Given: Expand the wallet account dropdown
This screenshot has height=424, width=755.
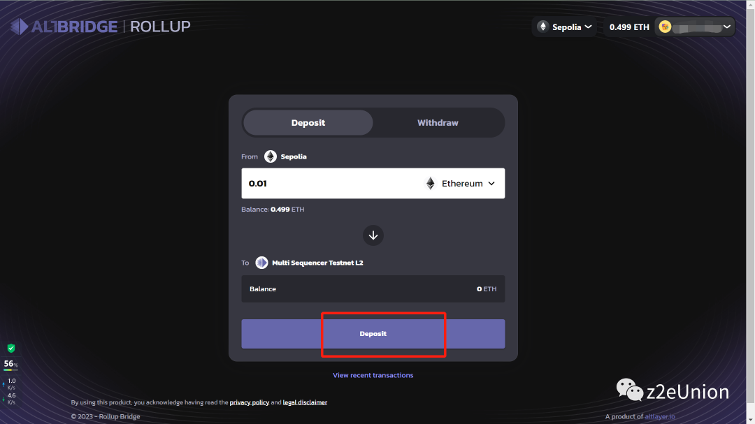Looking at the screenshot, I should coord(727,27).
